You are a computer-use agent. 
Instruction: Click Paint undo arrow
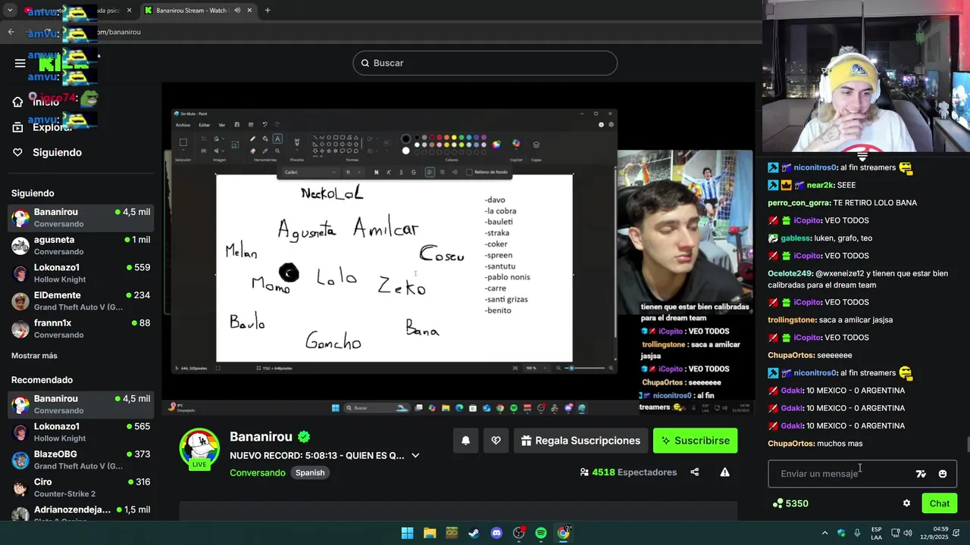264,124
